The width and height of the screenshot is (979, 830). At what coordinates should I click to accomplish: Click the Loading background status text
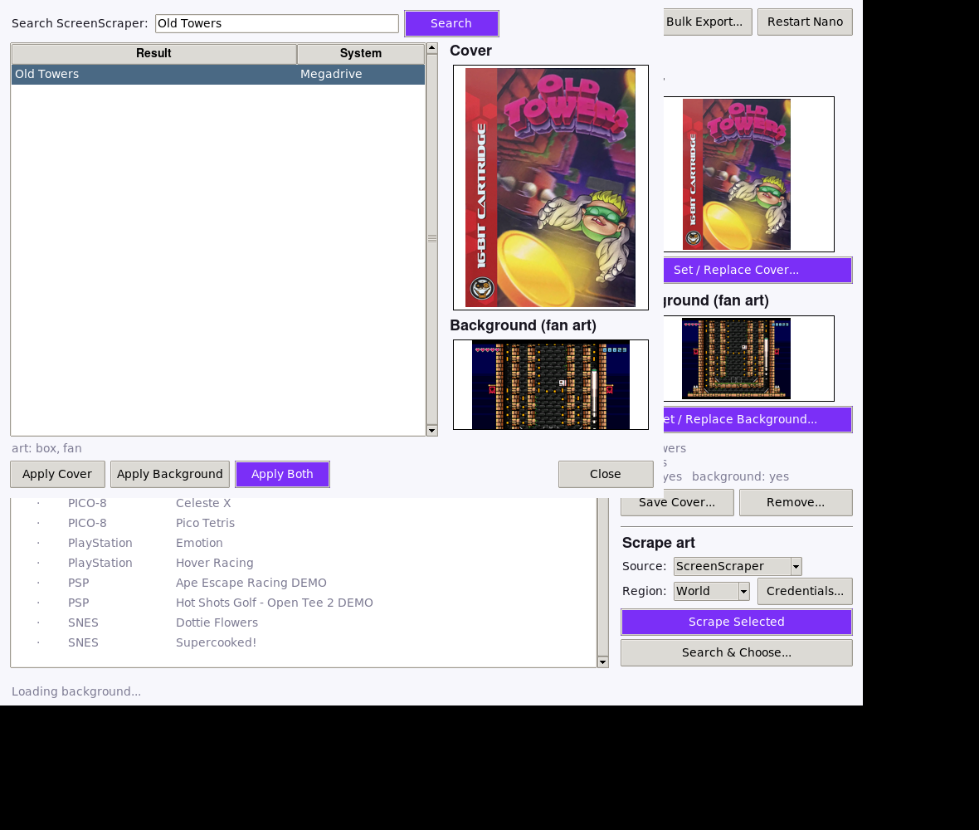point(76,692)
